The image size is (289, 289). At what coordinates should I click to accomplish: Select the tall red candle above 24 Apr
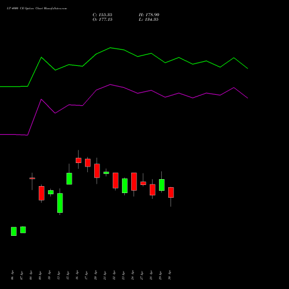(134, 181)
